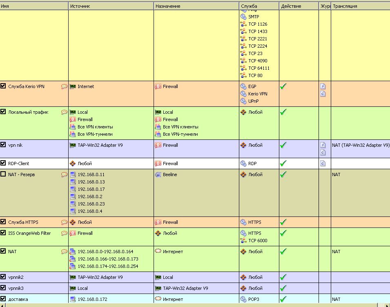Toggle the доставка rule checkbox
Viewport: 390px width, 307px height.
3,298
